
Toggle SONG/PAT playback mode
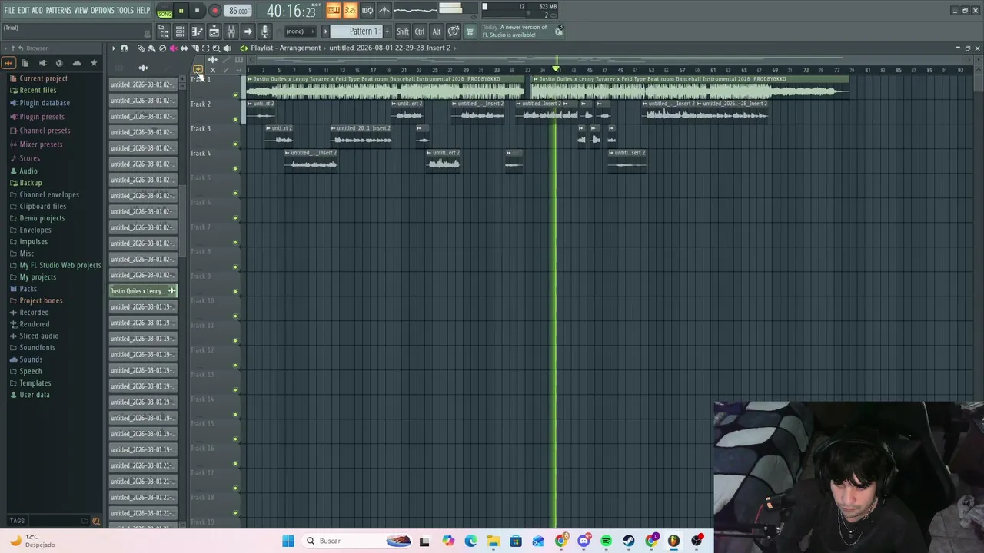click(x=165, y=12)
